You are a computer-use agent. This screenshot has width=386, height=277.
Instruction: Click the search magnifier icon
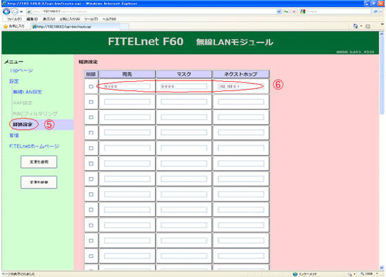point(375,11)
